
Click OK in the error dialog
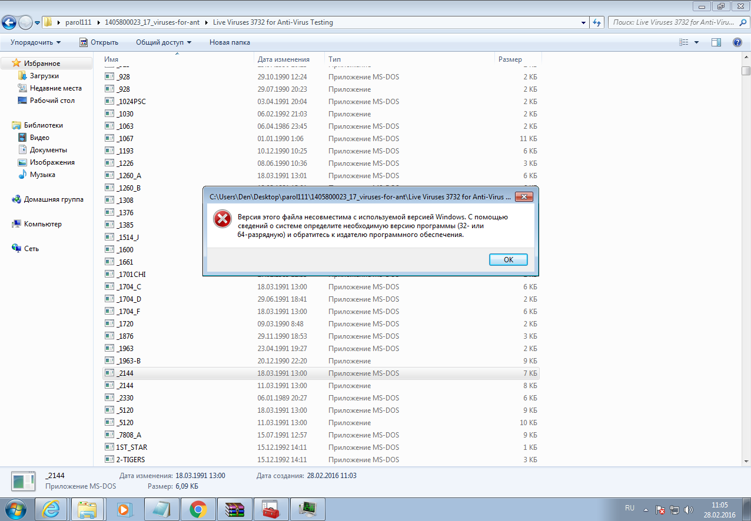pos(509,259)
